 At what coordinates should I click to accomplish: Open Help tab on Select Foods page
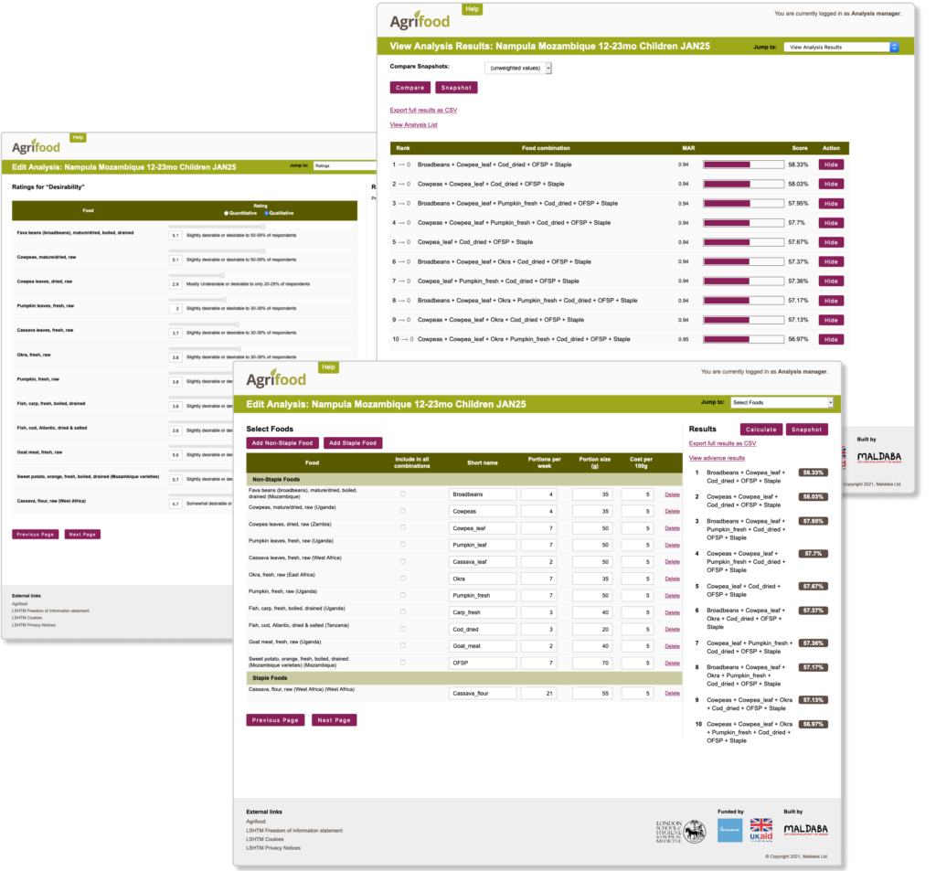328,366
